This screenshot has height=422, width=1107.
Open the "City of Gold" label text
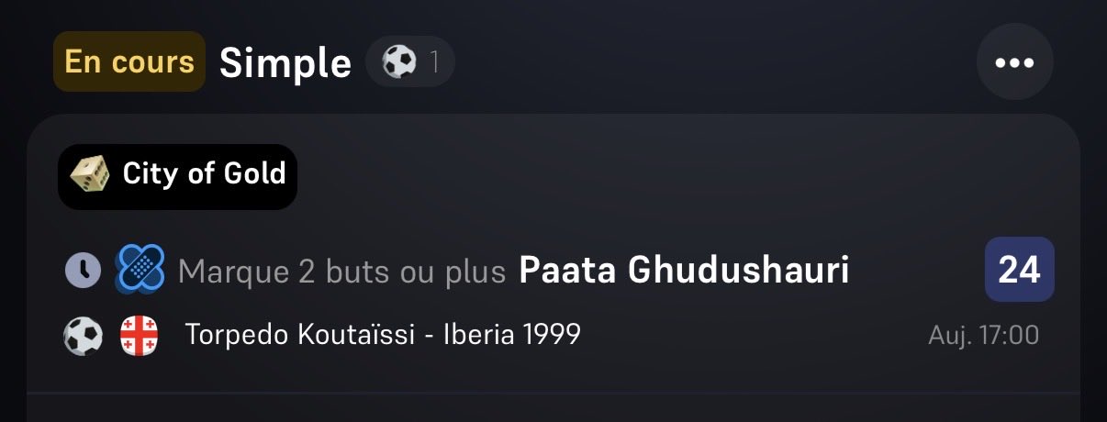(x=204, y=174)
